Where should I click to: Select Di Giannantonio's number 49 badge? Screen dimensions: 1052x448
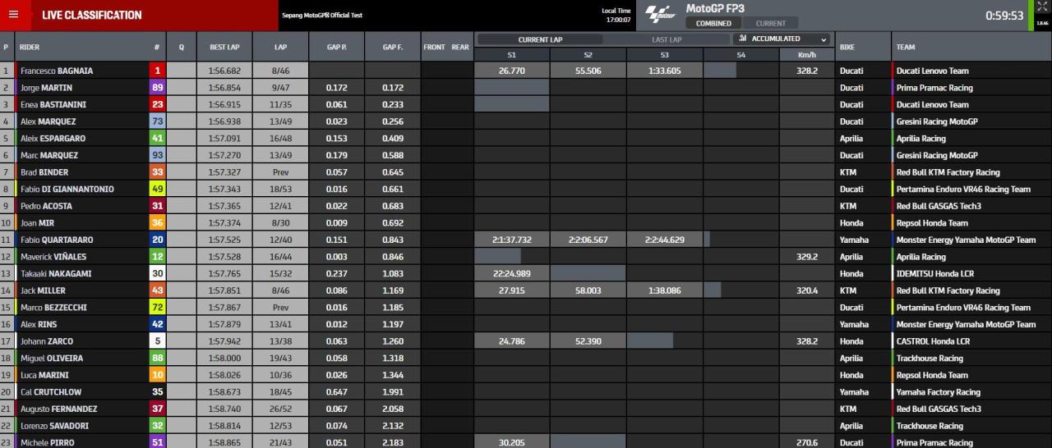click(x=157, y=189)
